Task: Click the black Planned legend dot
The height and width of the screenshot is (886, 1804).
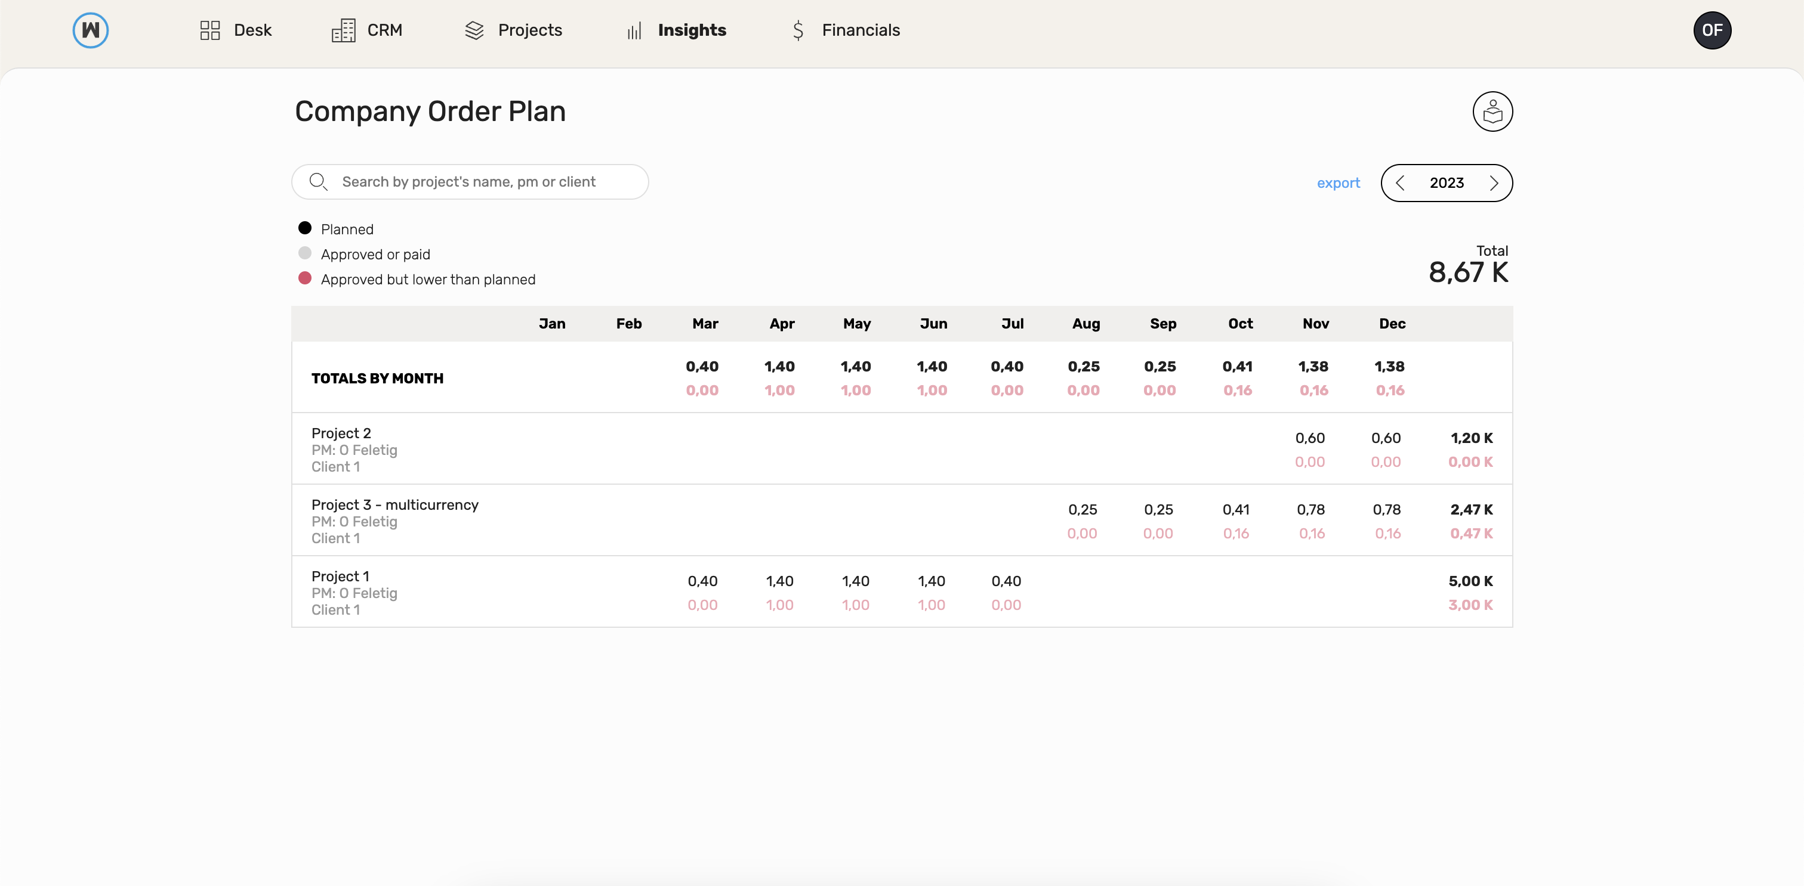Action: tap(304, 228)
